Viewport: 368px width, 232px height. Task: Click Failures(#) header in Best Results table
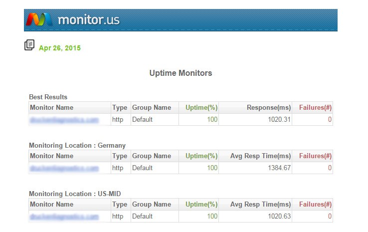coord(315,108)
